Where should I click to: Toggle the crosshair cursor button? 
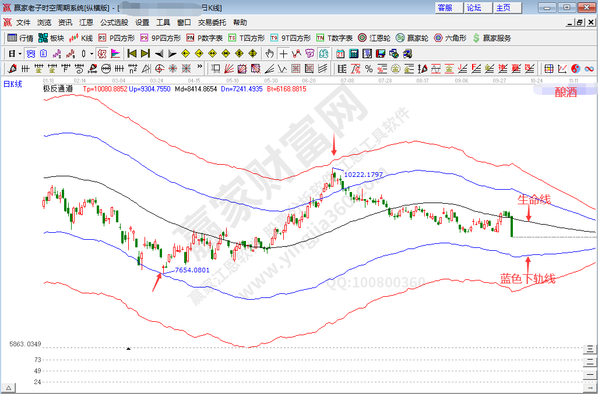coord(283,54)
